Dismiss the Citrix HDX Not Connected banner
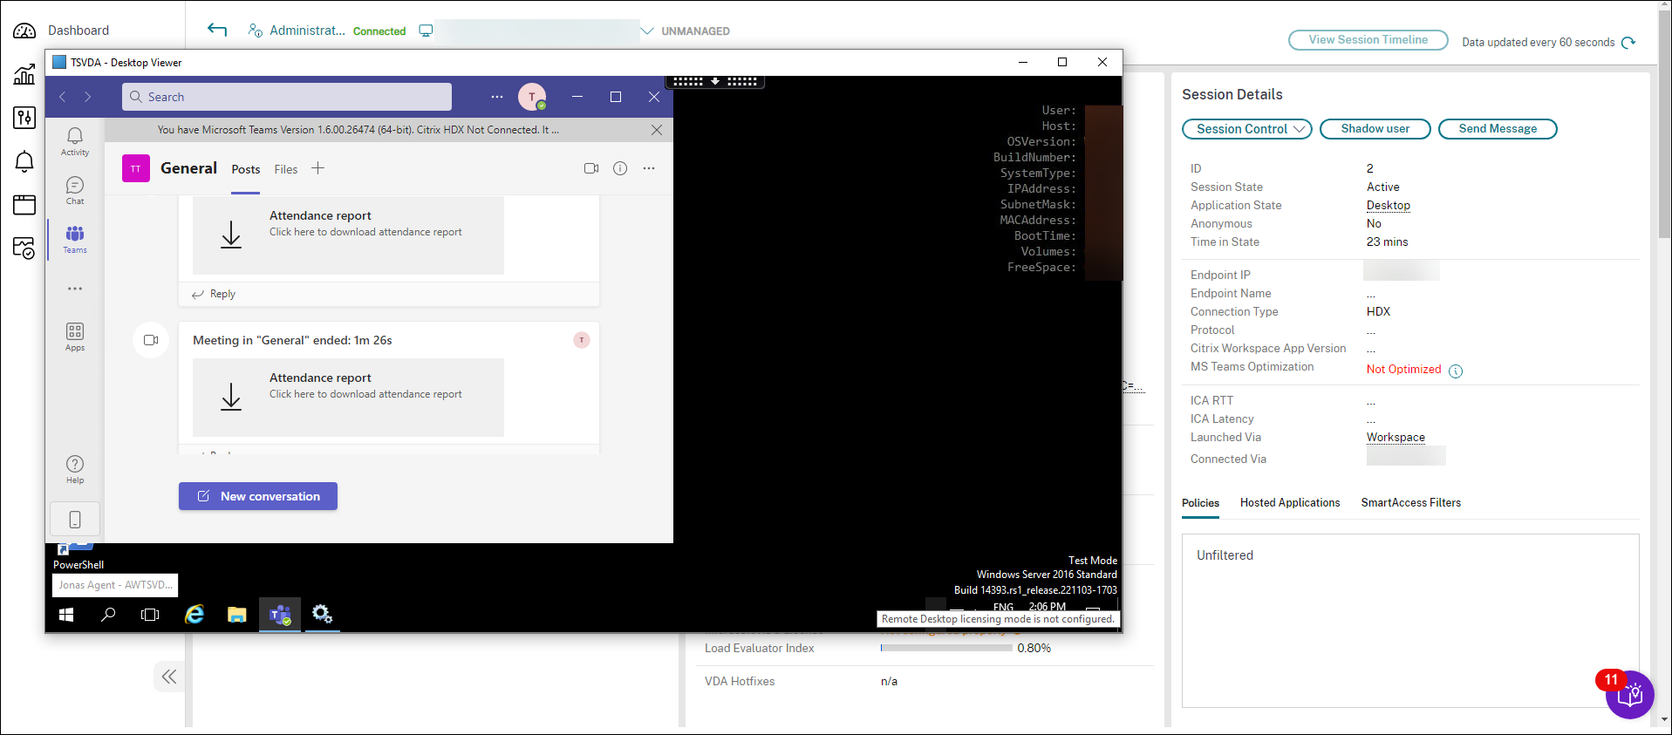Image resolution: width=1672 pixels, height=735 pixels. pyautogui.click(x=657, y=130)
